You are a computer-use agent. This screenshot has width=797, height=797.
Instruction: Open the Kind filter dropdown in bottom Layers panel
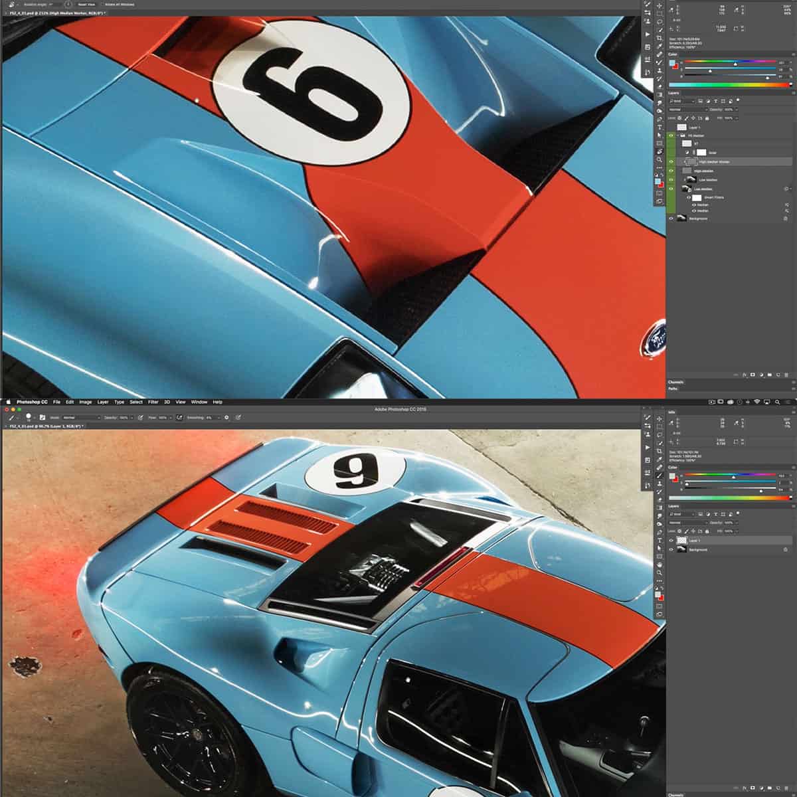[x=681, y=514]
